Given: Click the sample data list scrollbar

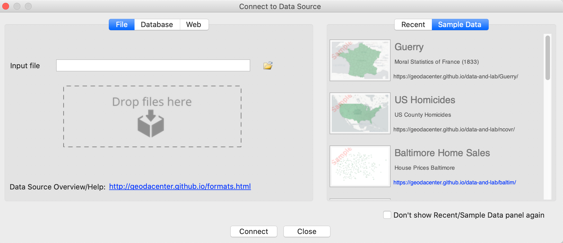Looking at the screenshot, I should pos(548,58).
